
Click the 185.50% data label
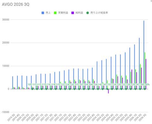[146, 84]
